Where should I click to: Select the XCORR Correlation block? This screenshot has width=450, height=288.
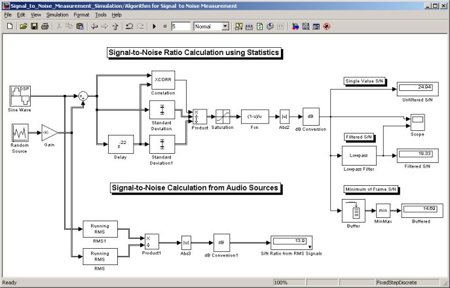(x=163, y=80)
